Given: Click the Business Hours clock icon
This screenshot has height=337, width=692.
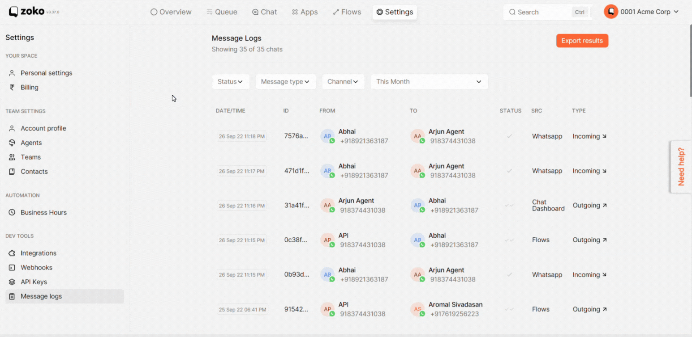Looking at the screenshot, I should click(12, 212).
